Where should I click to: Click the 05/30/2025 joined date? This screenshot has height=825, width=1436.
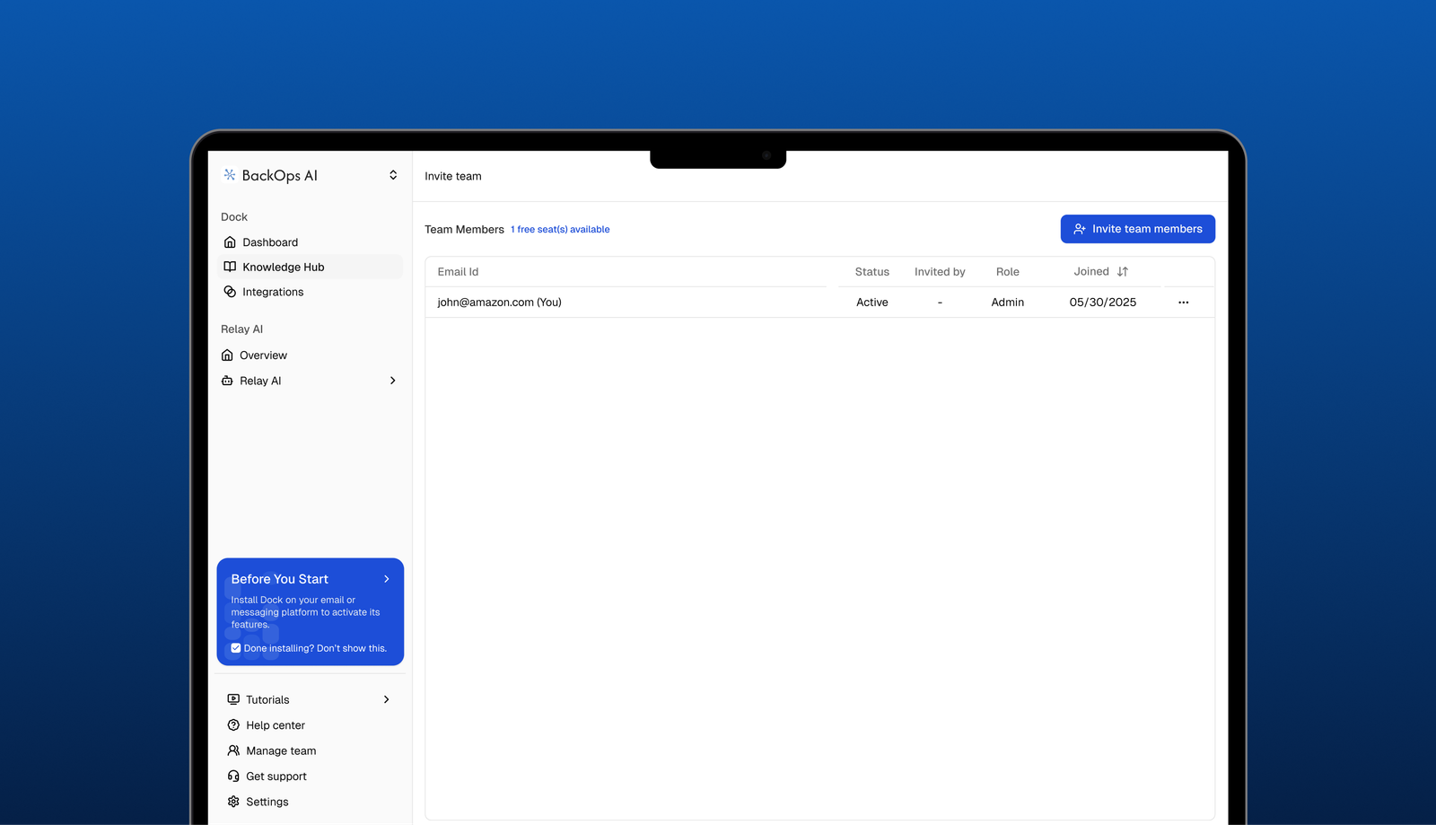[1102, 303]
